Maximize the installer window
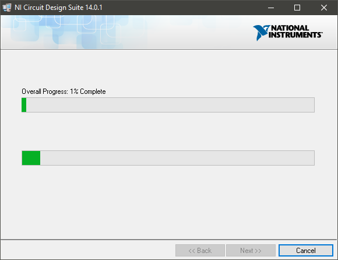338x260 pixels. click(297, 8)
